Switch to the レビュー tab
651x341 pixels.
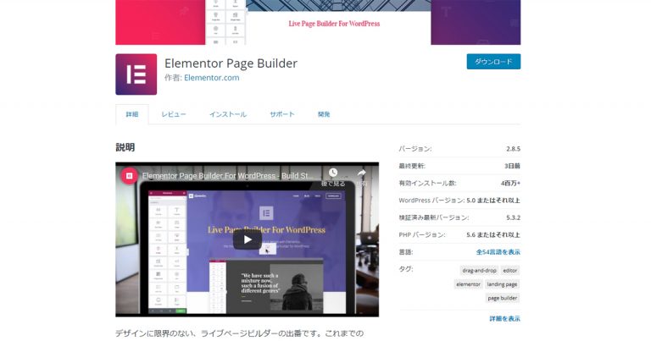[x=174, y=114]
